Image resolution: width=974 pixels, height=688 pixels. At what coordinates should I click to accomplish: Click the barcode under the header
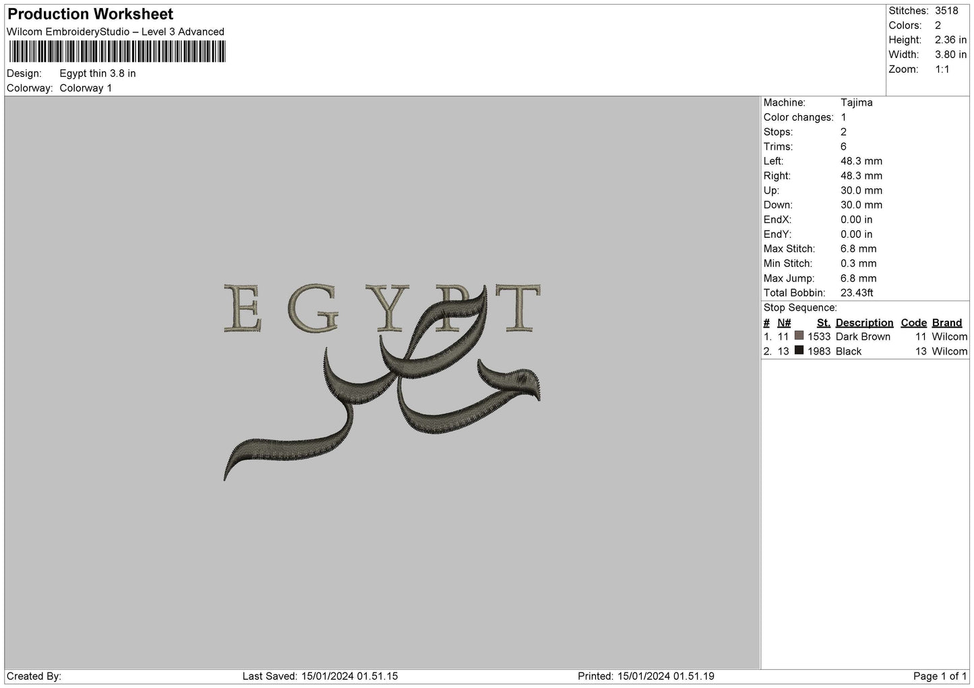click(x=117, y=52)
